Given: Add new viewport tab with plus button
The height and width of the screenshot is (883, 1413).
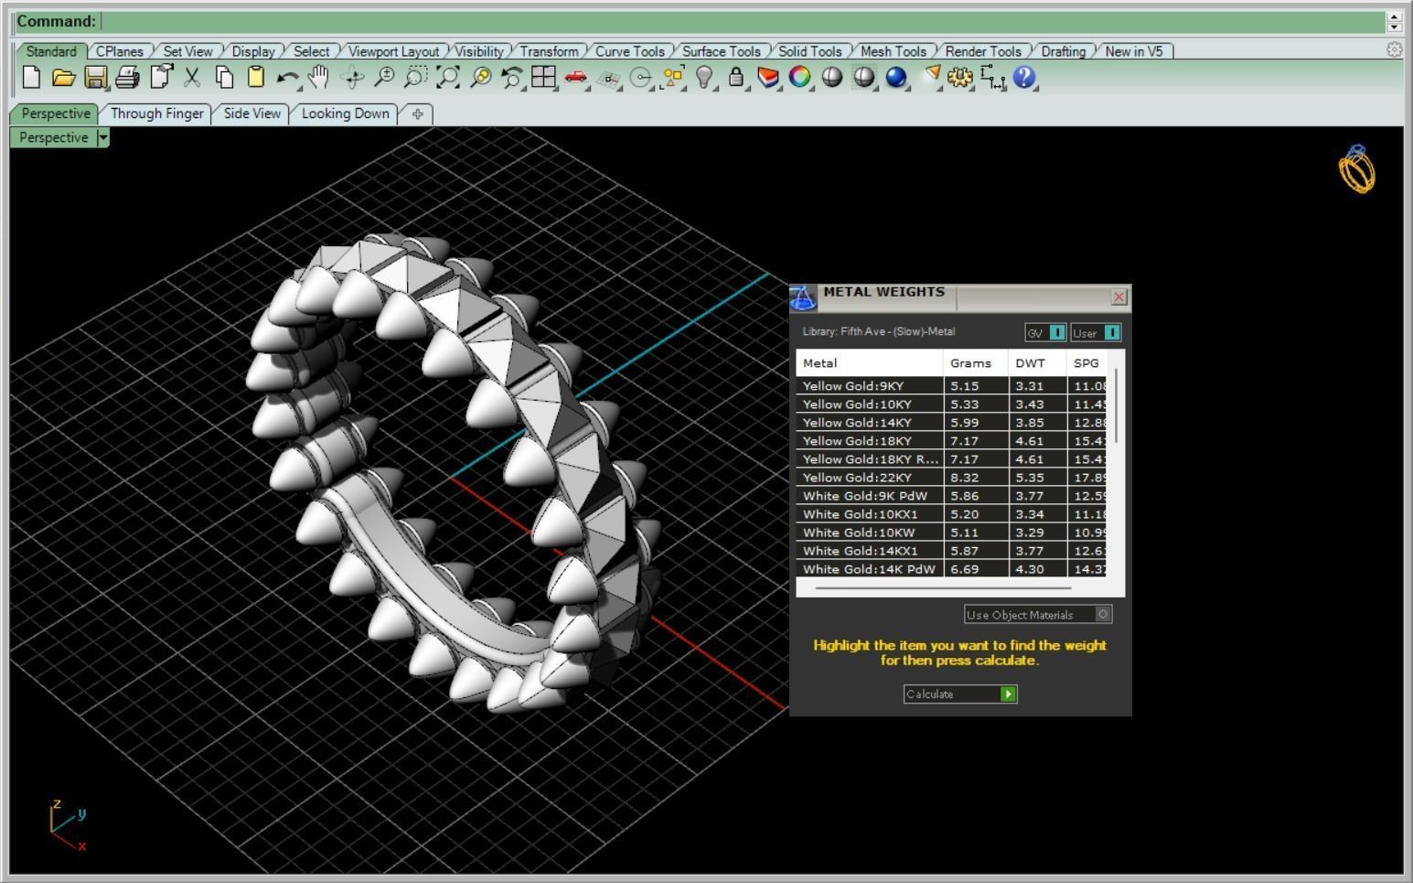Looking at the screenshot, I should click(x=417, y=113).
